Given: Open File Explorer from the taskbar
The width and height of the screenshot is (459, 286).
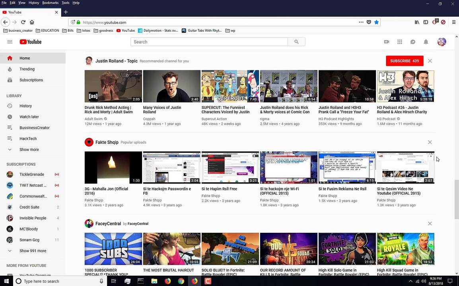Looking at the screenshot, I should point(154,281).
